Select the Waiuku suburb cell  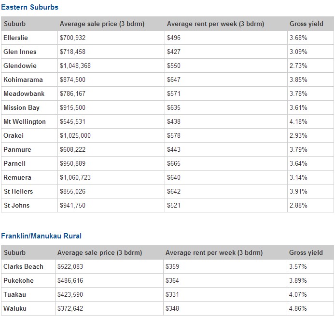click(14, 308)
